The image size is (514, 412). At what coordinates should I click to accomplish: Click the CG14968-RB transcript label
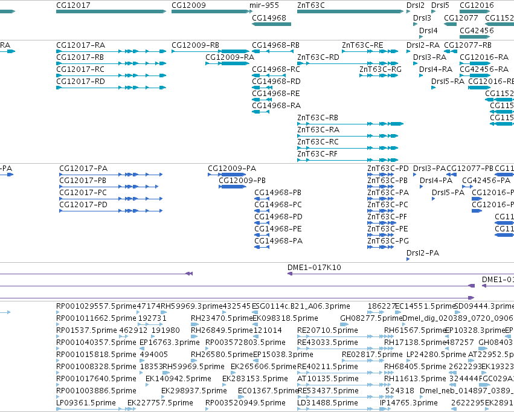click(275, 45)
